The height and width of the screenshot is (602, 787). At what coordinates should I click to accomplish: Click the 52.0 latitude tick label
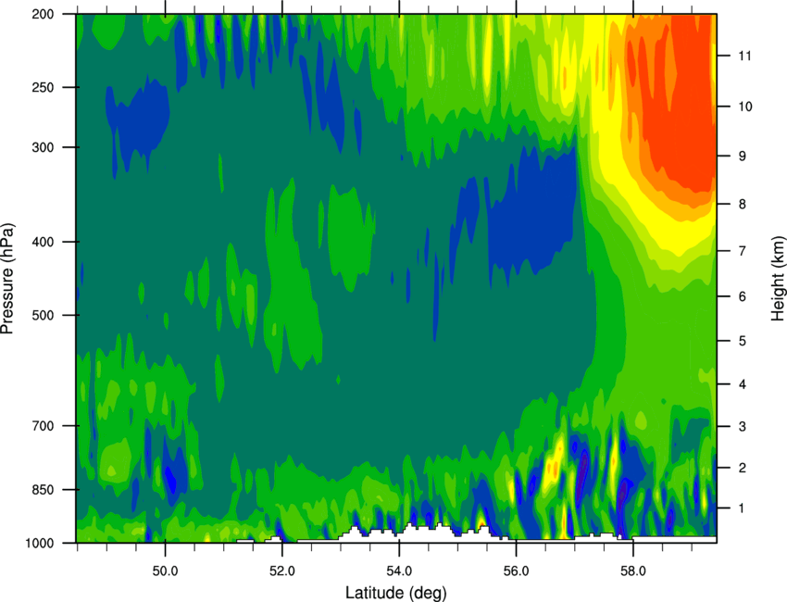click(282, 571)
